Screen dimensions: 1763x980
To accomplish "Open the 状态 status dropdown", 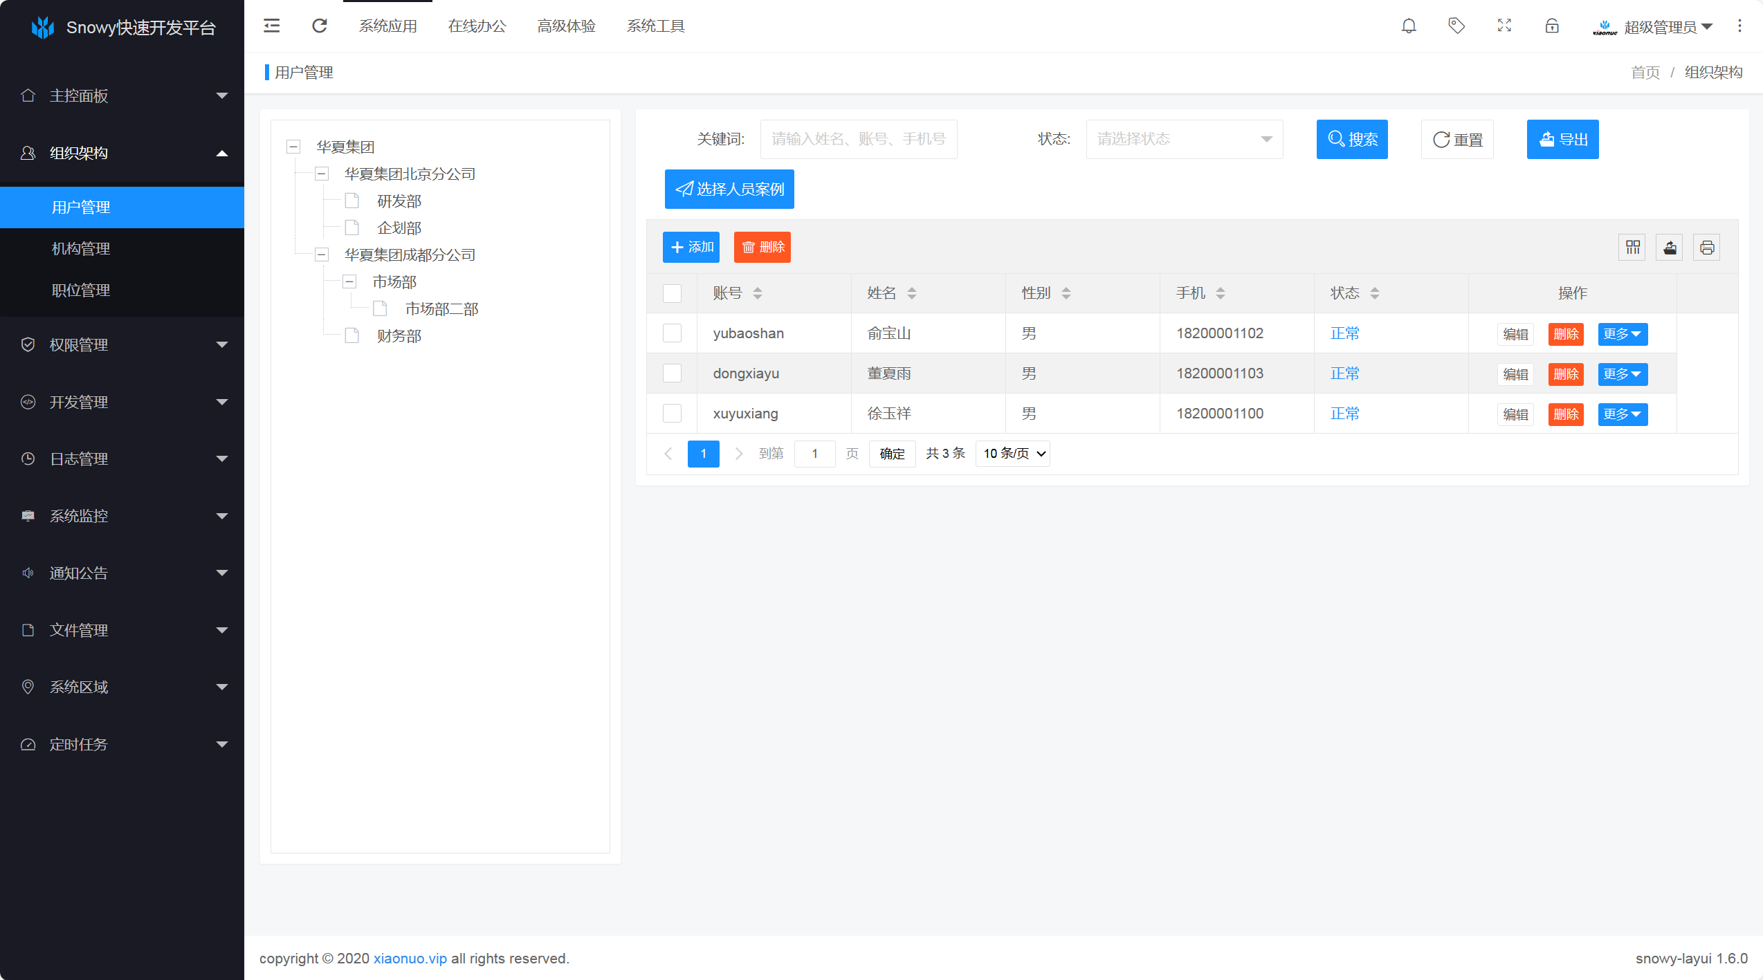I will pyautogui.click(x=1184, y=139).
